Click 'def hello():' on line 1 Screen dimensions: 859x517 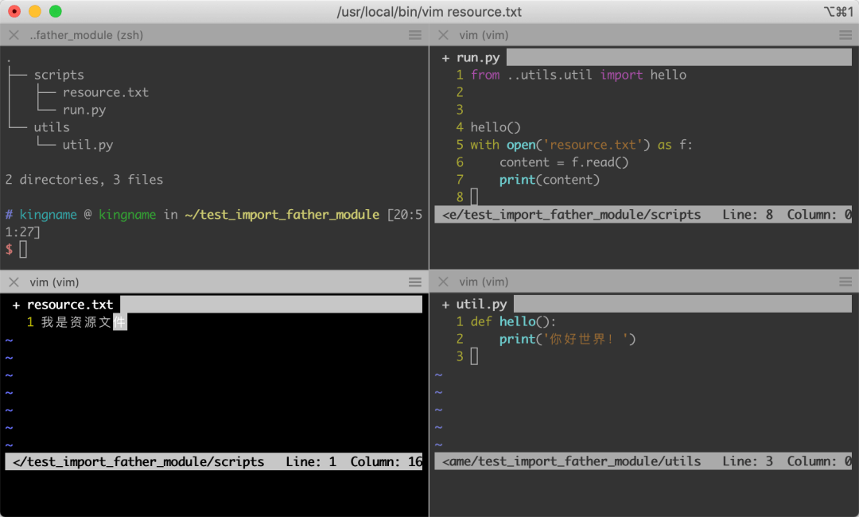513,322
